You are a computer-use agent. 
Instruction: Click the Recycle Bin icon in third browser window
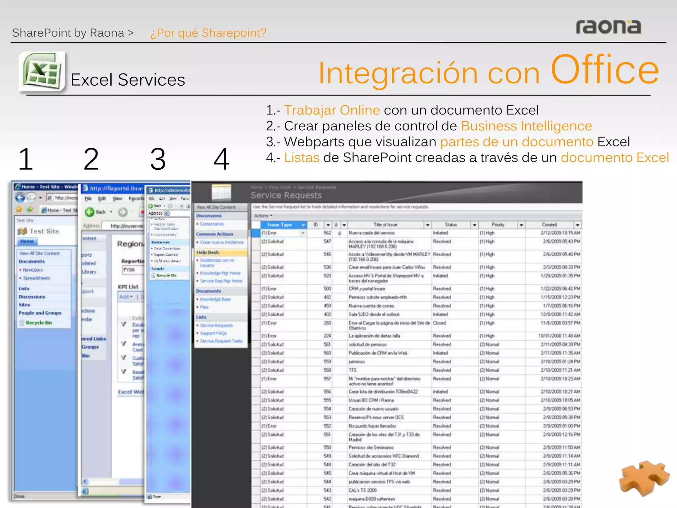(153, 275)
